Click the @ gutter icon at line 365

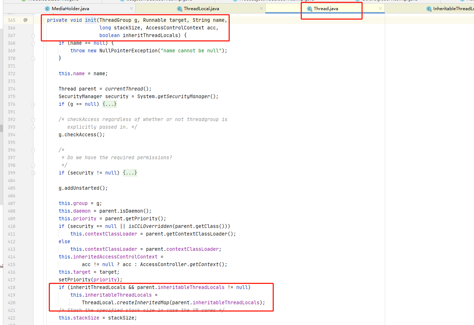tap(25, 20)
